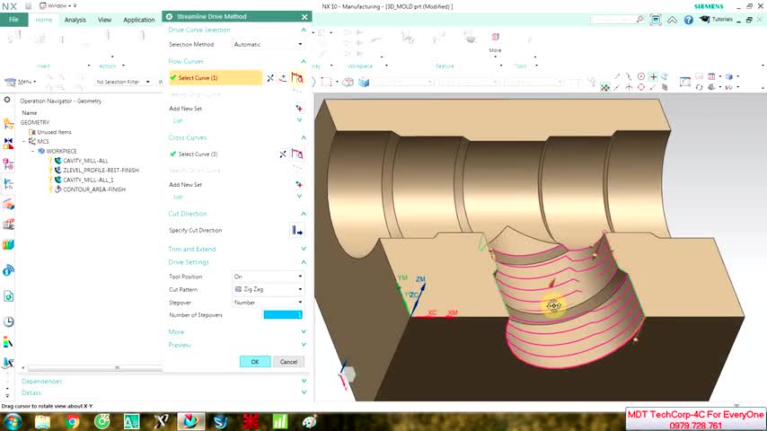Screen dimensions: 767x431
Task: Expand the Details panel
Action: pyautogui.click(x=304, y=393)
